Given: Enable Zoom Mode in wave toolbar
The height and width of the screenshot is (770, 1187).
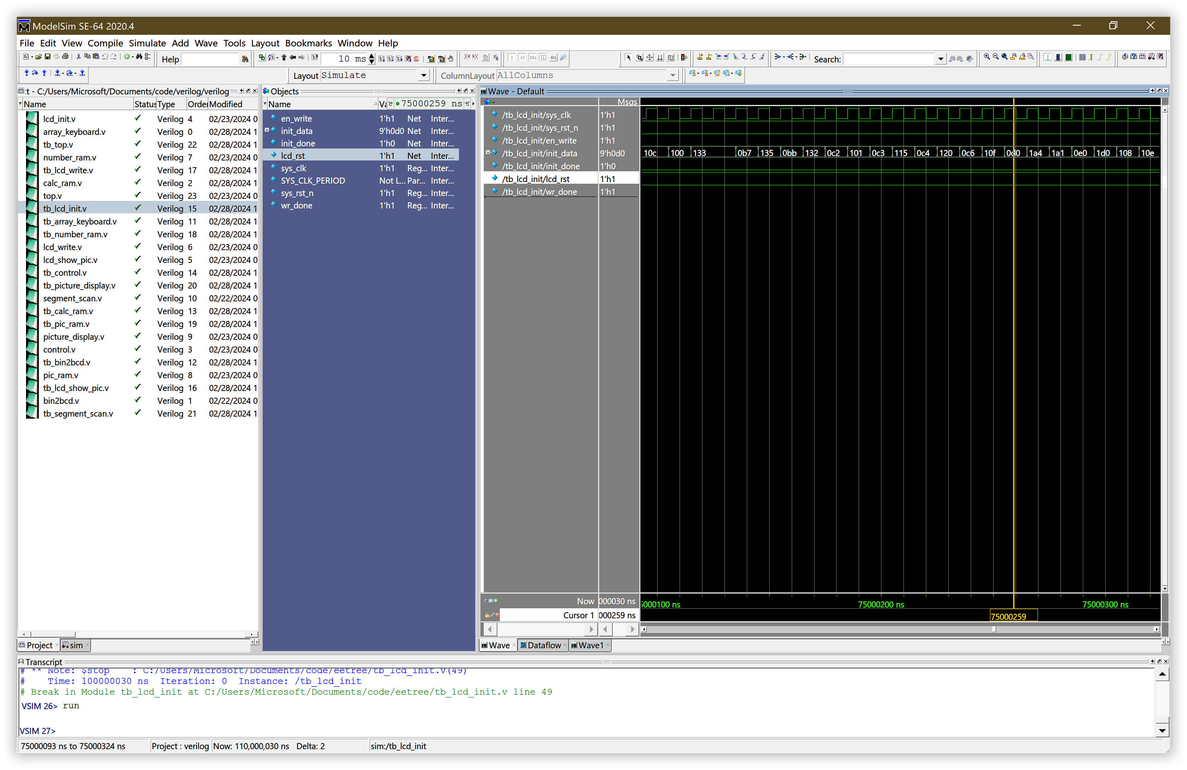Looking at the screenshot, I should [x=640, y=58].
